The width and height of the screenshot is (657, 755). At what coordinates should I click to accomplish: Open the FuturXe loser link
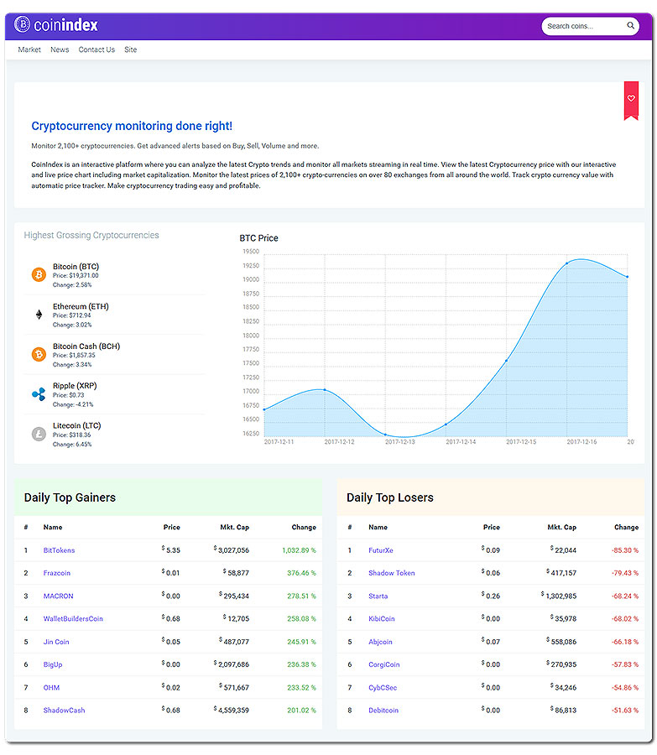(381, 550)
